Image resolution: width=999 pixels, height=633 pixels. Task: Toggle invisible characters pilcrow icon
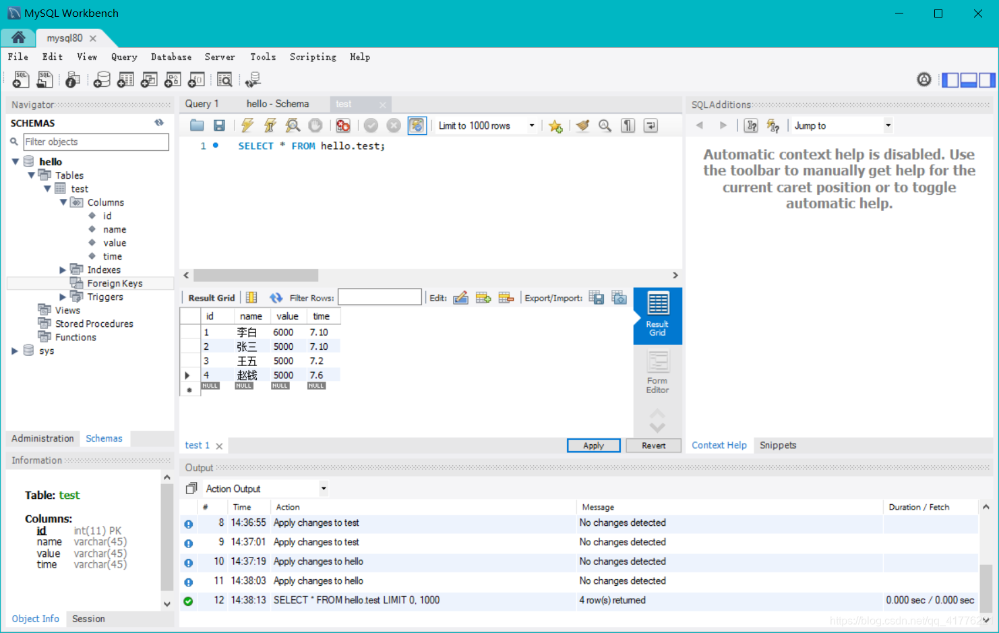628,125
